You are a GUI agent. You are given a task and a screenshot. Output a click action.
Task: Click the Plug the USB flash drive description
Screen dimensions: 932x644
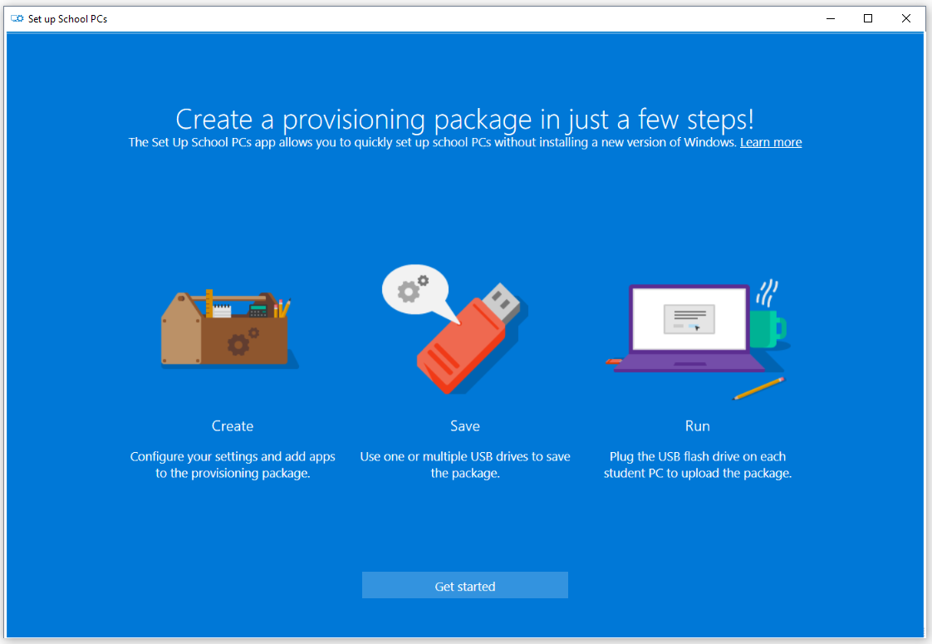tap(698, 465)
